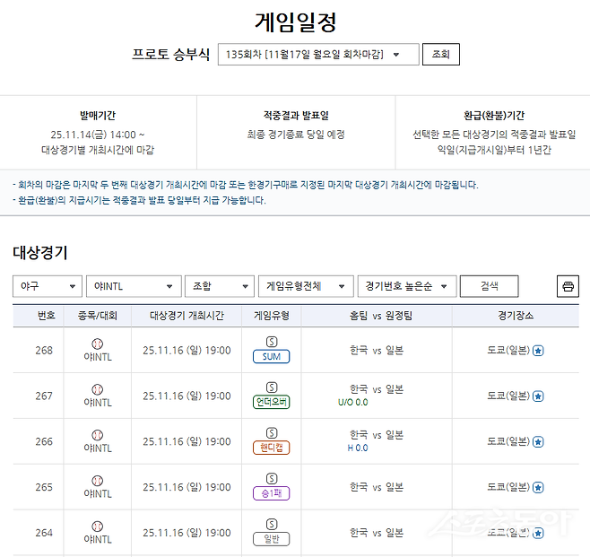Screen dimensions: 590x557
Task: Click the star icon in row 267
Action: [538, 396]
